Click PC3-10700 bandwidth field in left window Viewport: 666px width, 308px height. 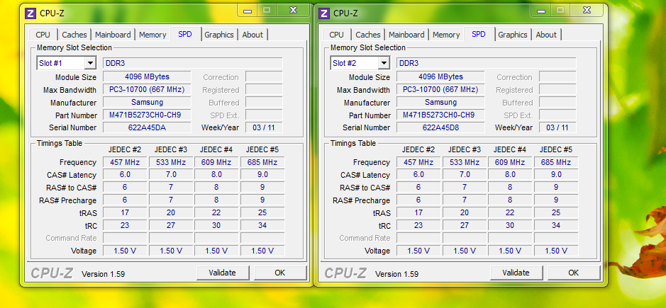147,89
